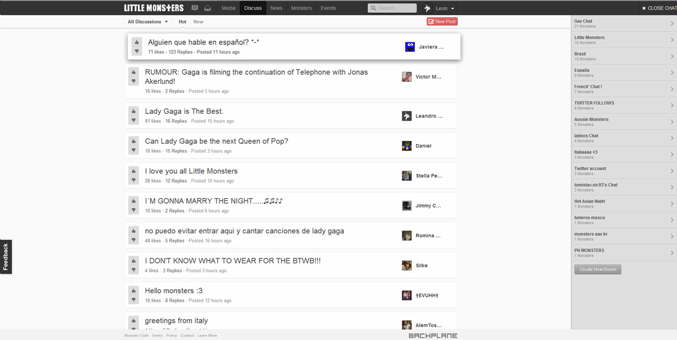This screenshot has width=677, height=340.
Task: Open the PH MONSTERS chat room
Action: pyautogui.click(x=624, y=253)
